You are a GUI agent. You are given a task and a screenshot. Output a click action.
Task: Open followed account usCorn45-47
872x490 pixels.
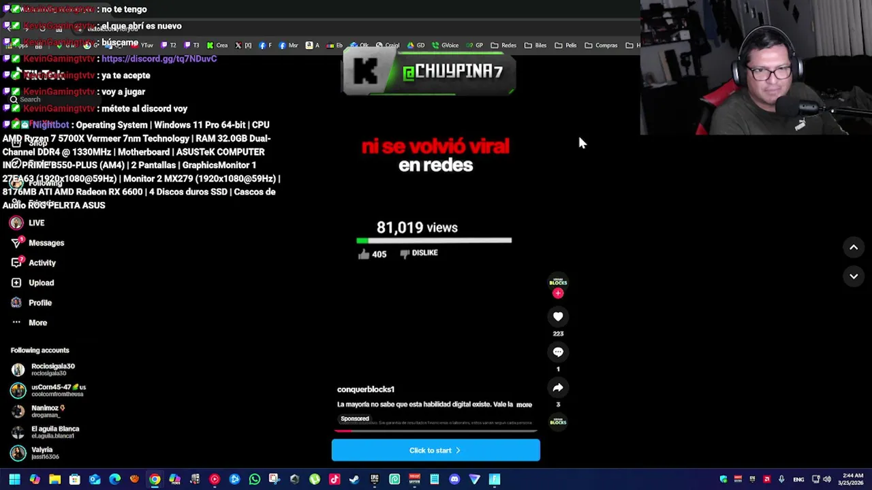[48, 390]
